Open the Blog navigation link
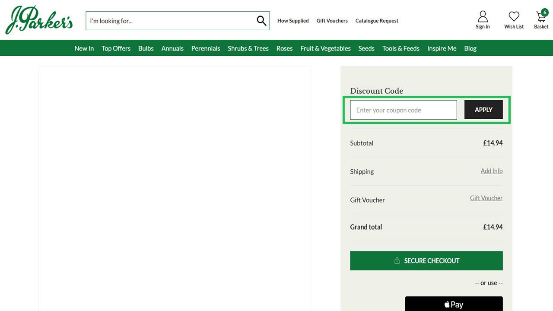 coord(470,48)
